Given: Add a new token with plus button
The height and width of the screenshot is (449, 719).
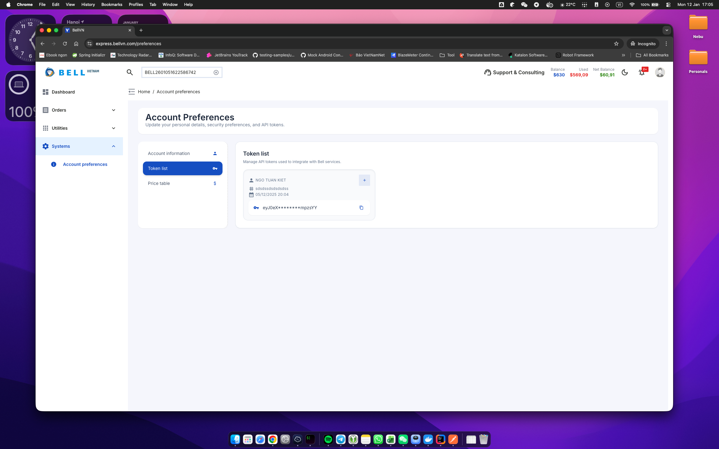Looking at the screenshot, I should coord(364,180).
